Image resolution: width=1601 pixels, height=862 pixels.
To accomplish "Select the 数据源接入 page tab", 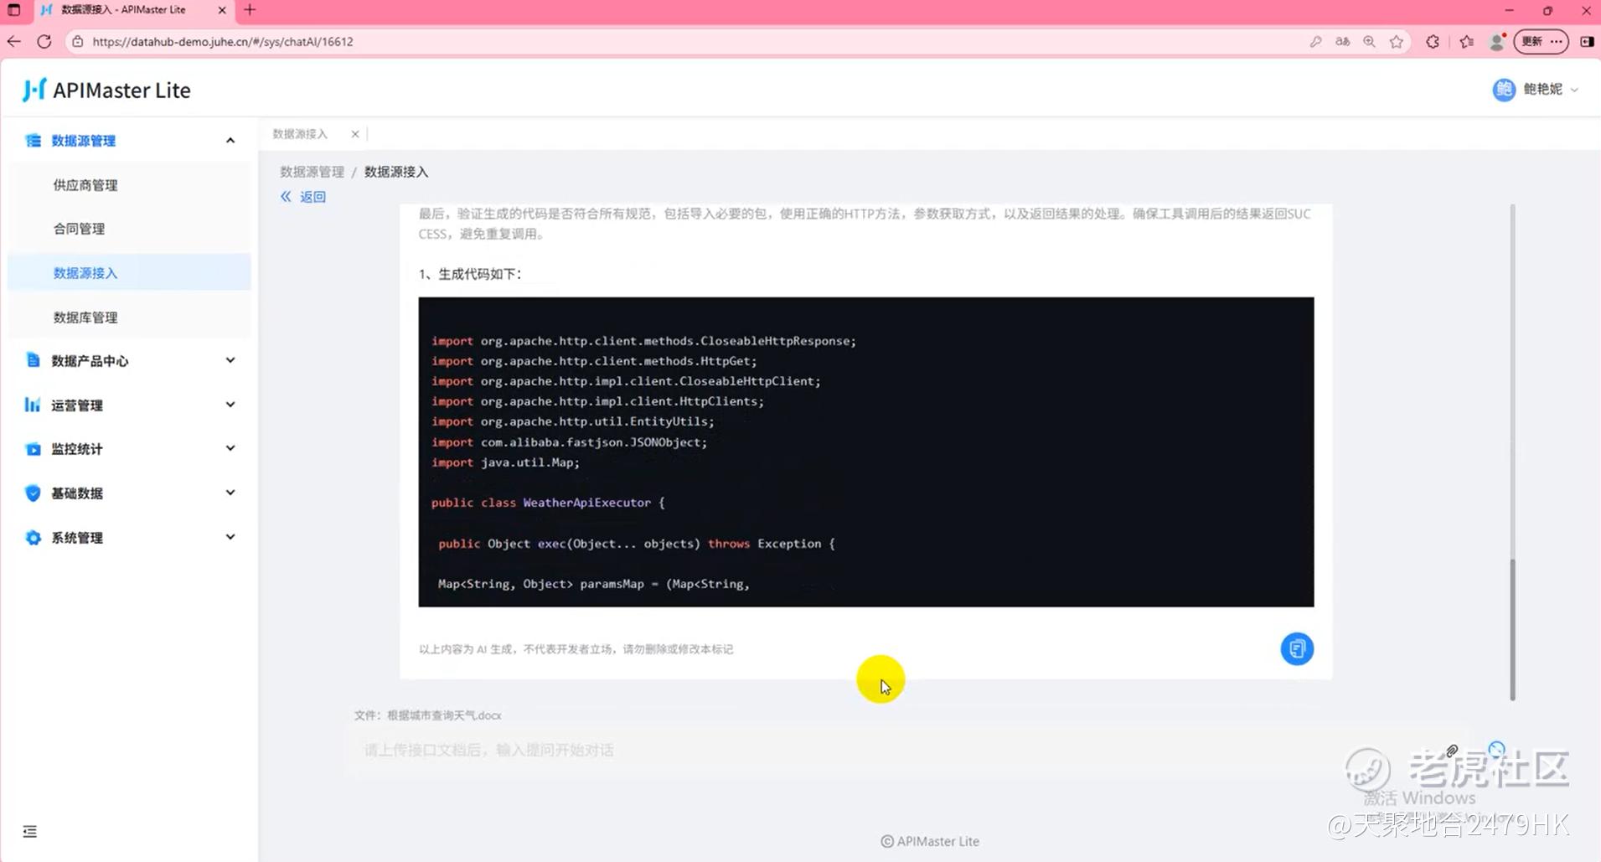I will point(300,134).
